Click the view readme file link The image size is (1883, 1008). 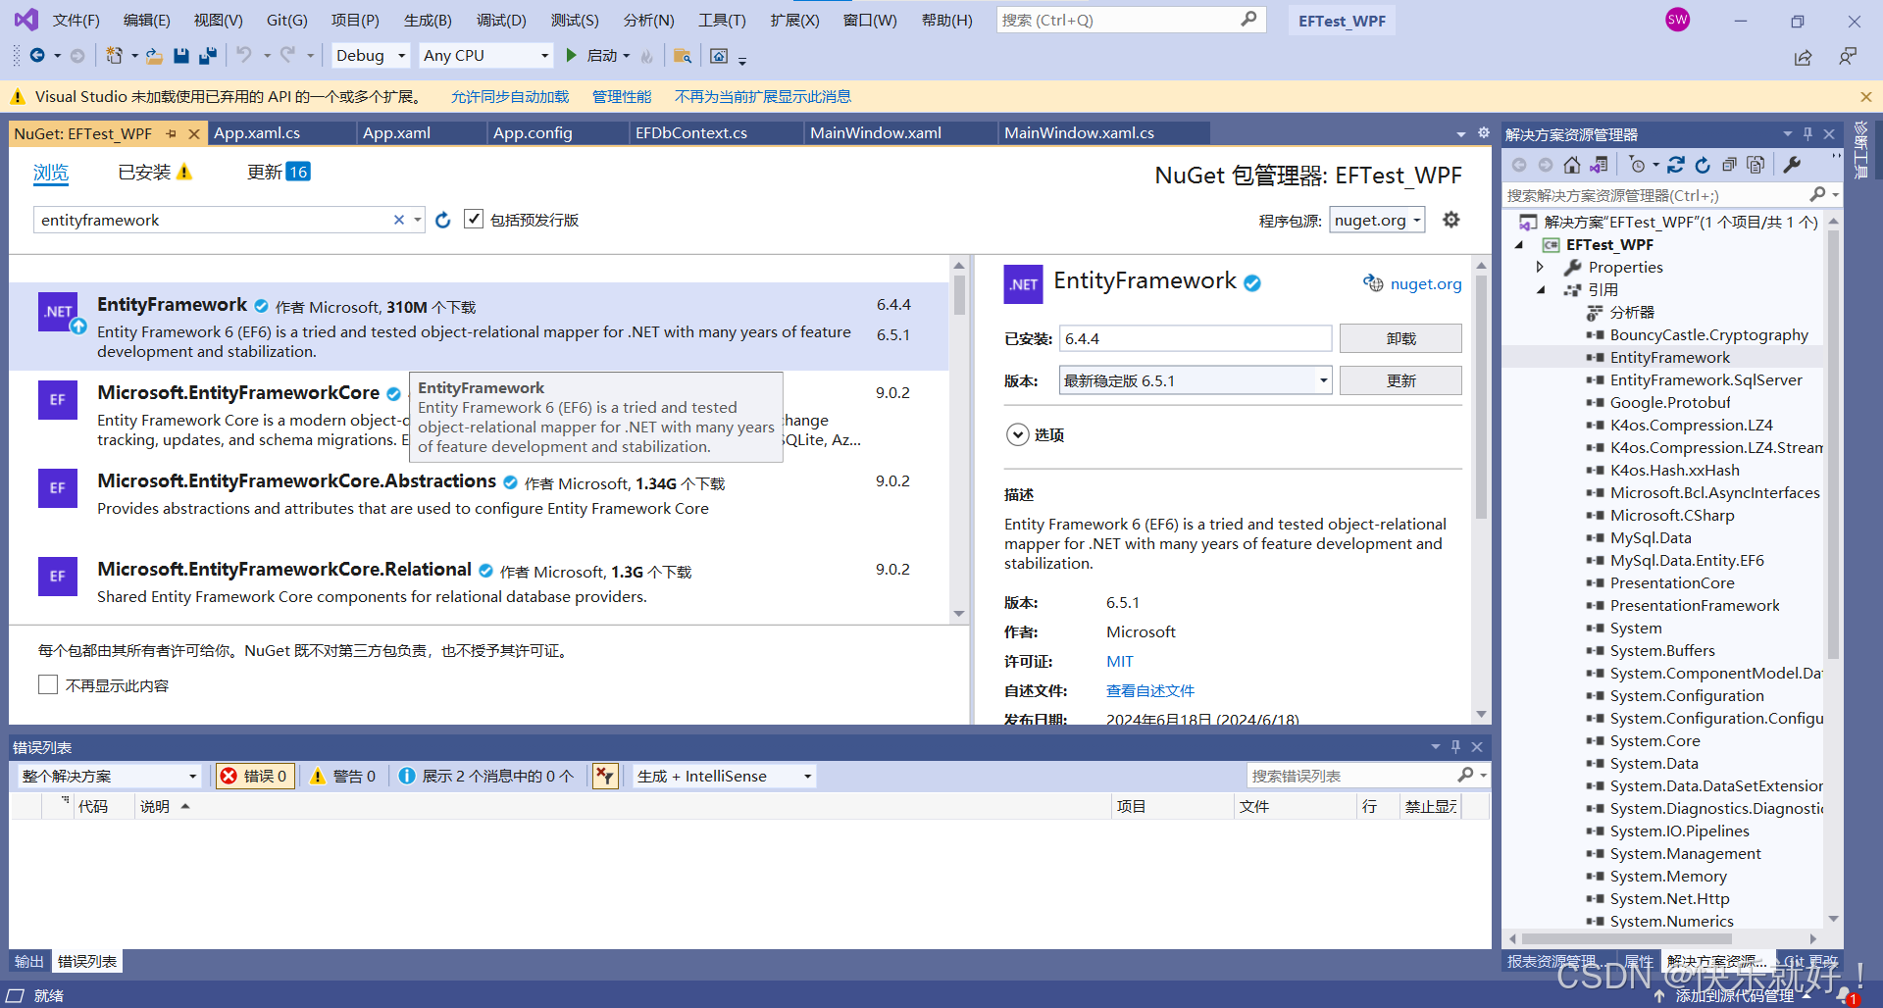pos(1149,690)
